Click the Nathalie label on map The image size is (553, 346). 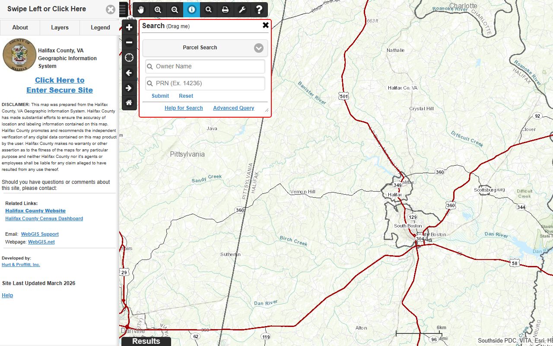396,51
